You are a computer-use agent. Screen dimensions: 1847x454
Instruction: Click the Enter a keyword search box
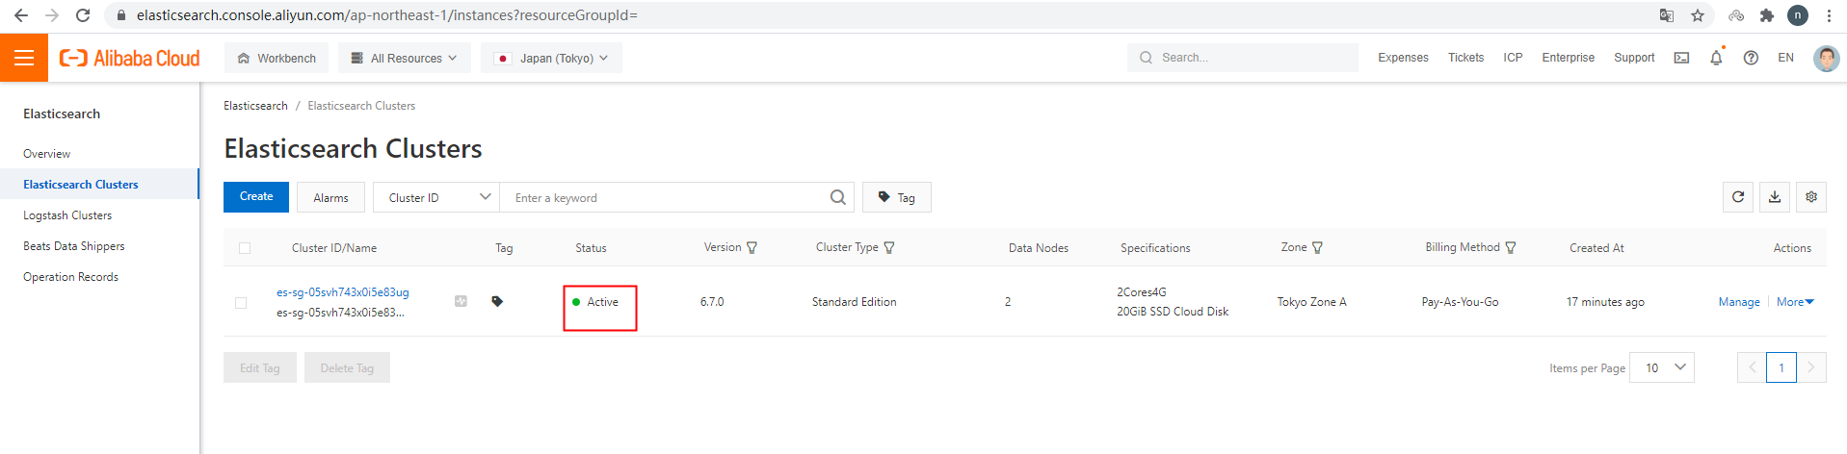[665, 197]
